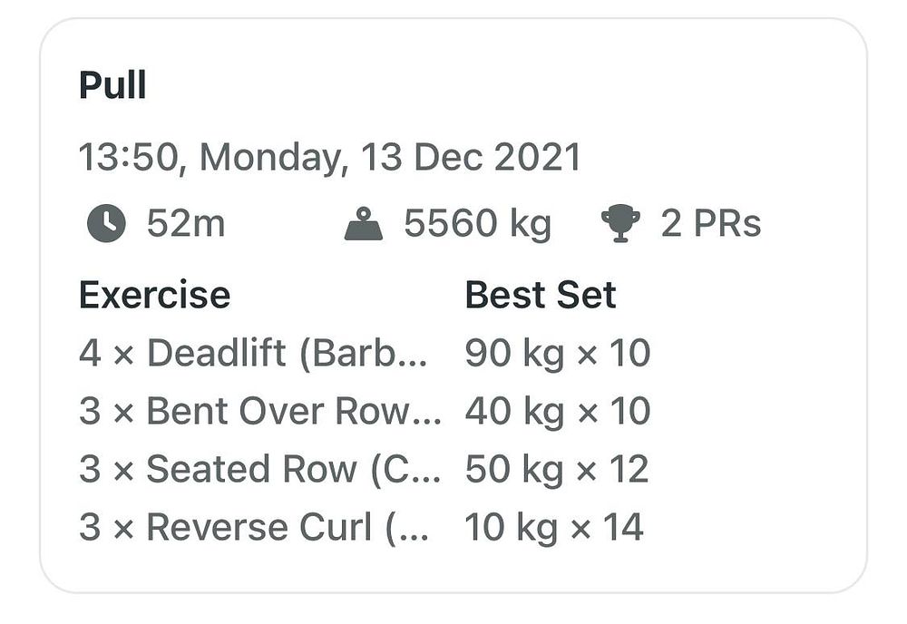The image size is (907, 624).
Task: Click the Best Set column header
Action: tap(541, 295)
